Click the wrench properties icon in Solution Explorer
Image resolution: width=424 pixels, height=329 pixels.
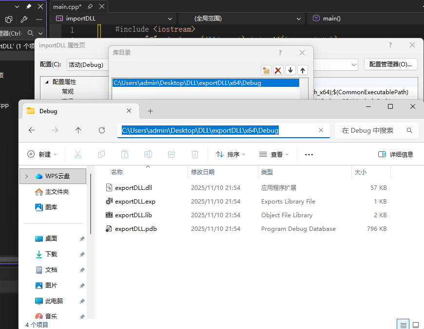point(24,19)
